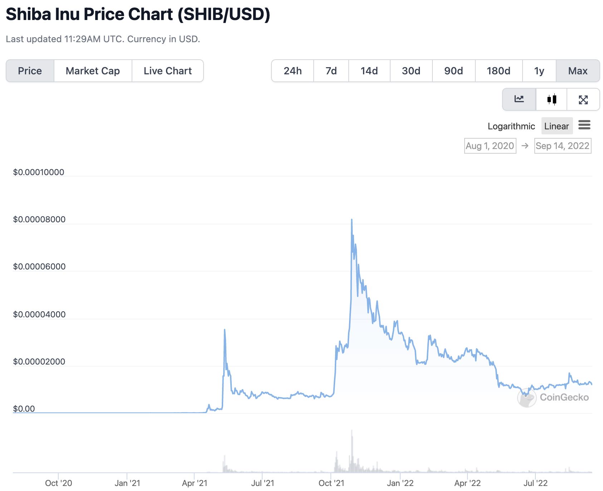Image resolution: width=603 pixels, height=491 pixels.
Task: Show the 1y price history
Action: [x=539, y=71]
